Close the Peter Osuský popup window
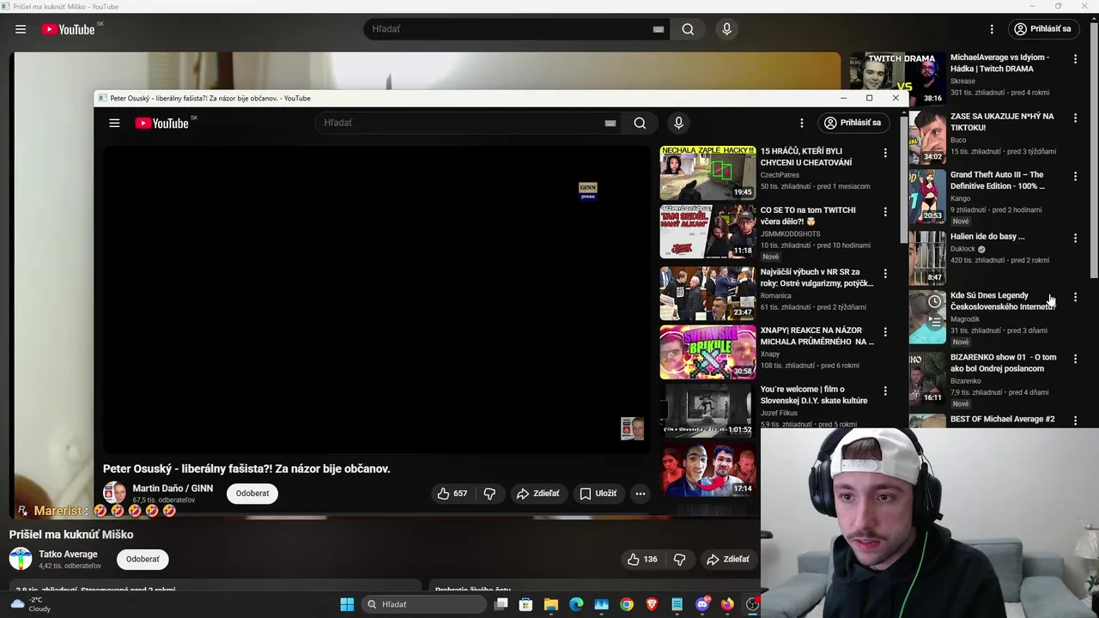The width and height of the screenshot is (1099, 618). tap(896, 98)
